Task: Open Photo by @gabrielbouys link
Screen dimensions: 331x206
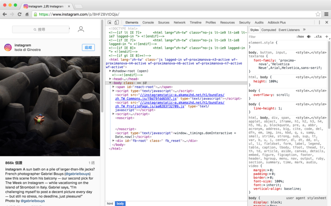Action: [33, 201]
